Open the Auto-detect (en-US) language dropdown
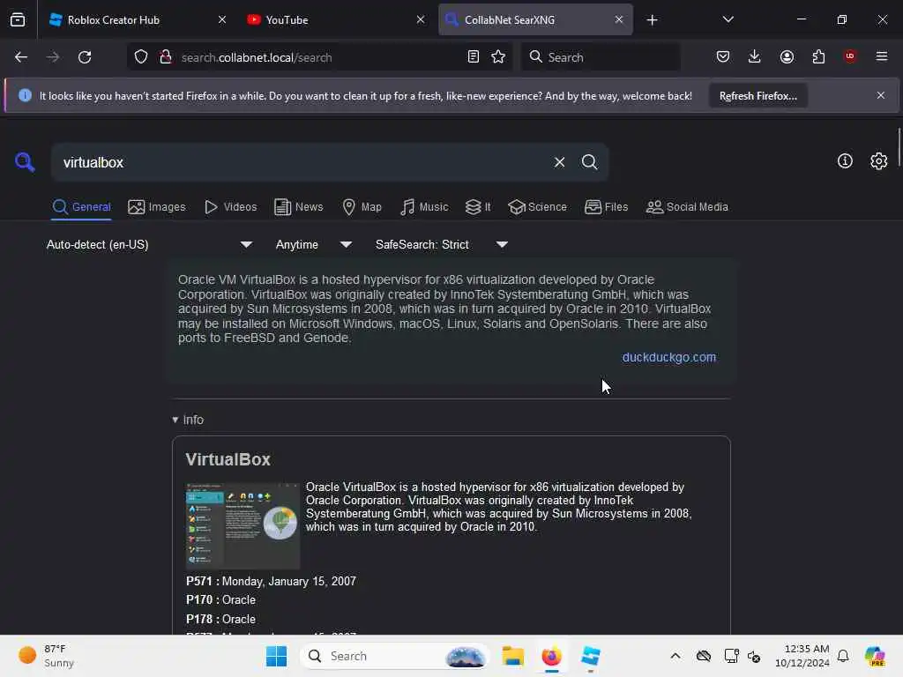 click(x=149, y=245)
